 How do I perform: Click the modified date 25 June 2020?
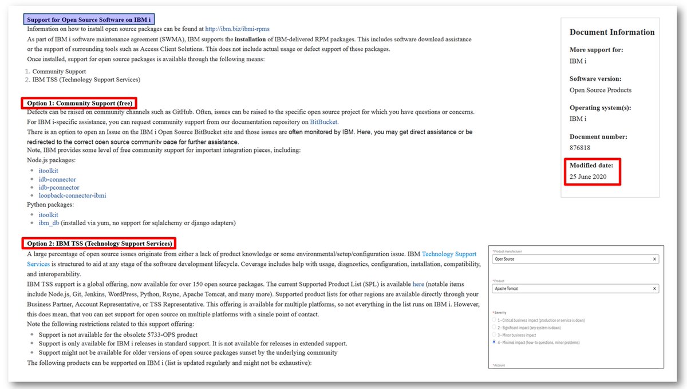click(587, 177)
